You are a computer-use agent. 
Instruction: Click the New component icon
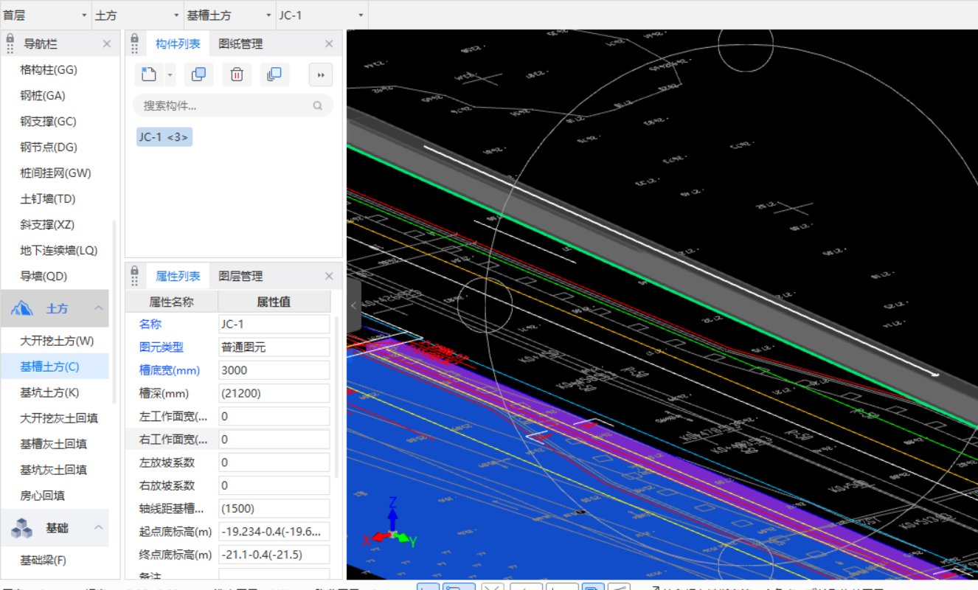coord(148,74)
